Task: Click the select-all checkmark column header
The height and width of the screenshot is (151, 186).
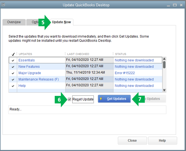Action: coord(13,54)
